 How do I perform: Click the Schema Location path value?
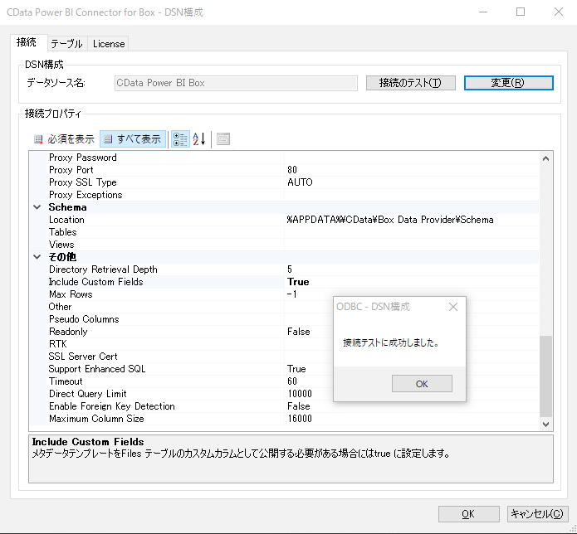pyautogui.click(x=390, y=220)
